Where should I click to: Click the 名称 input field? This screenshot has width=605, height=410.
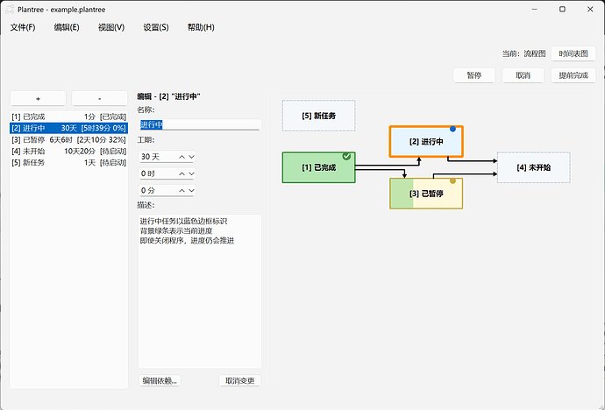pyautogui.click(x=200, y=124)
